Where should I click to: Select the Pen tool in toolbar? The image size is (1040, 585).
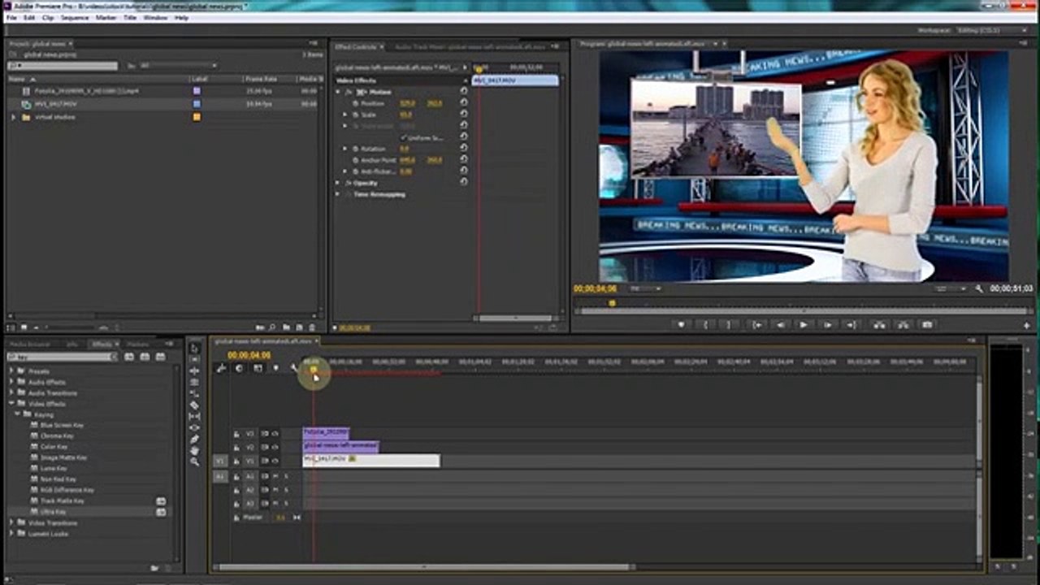click(194, 439)
